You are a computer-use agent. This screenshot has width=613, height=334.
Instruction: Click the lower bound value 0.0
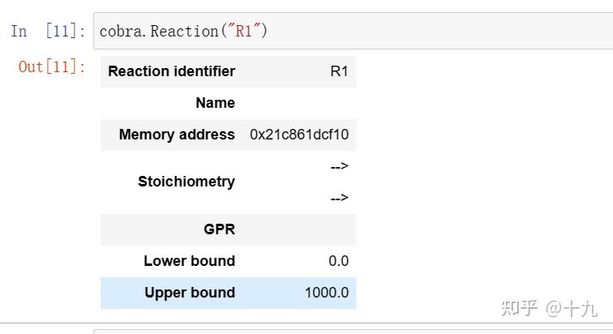339,261
